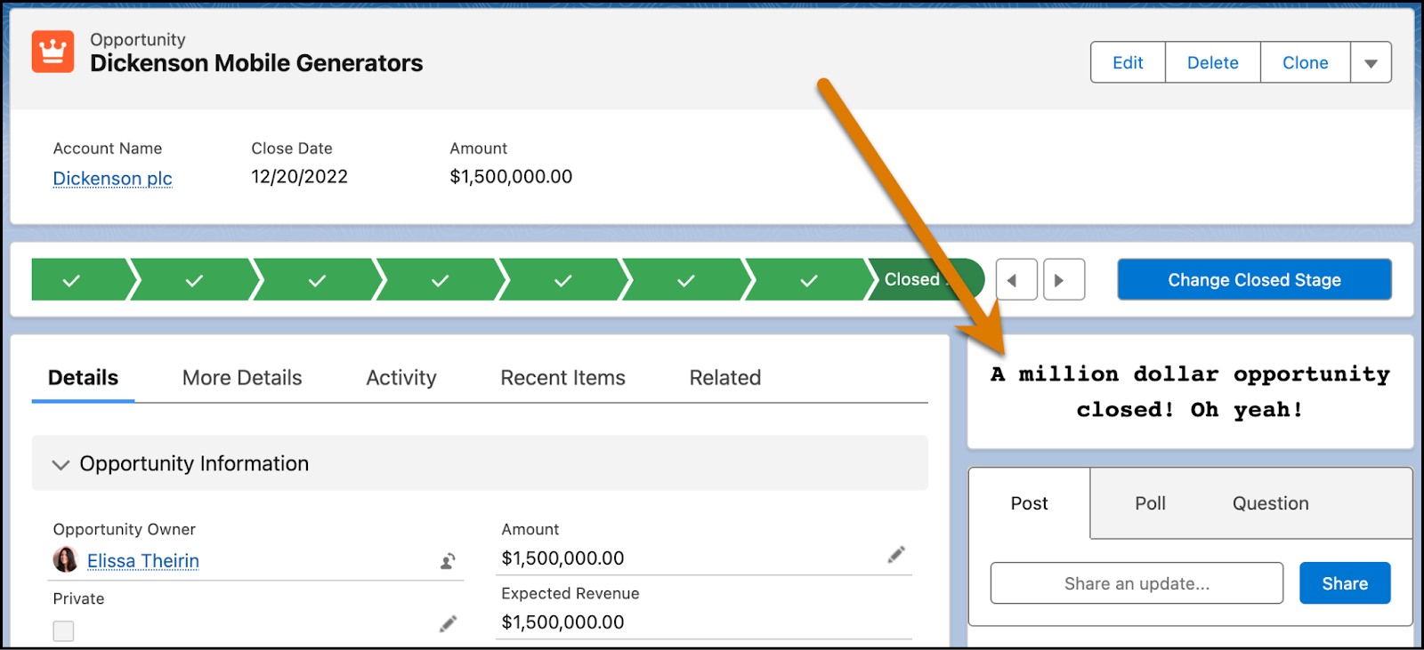Click the orange Opportunity crown icon
This screenshot has height=650, width=1424.
53,52
